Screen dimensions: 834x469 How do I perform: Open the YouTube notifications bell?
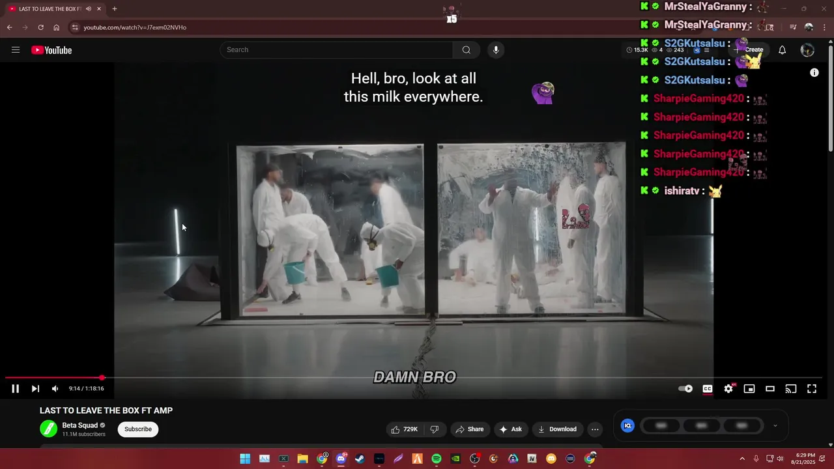783,50
